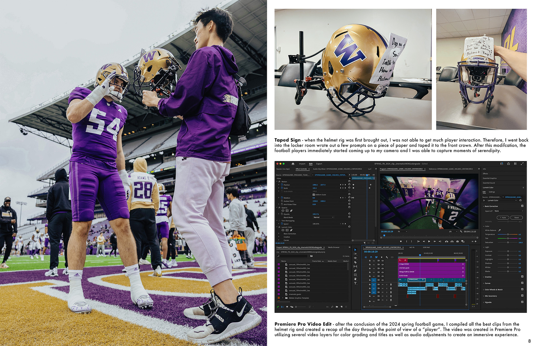Click the Button Editor plus icon
Screen dimensions: 534x346
coord(475,241)
